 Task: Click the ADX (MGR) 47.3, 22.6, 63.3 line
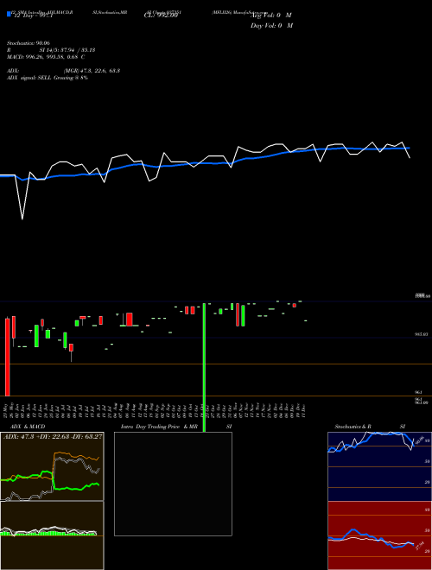pos(63,71)
